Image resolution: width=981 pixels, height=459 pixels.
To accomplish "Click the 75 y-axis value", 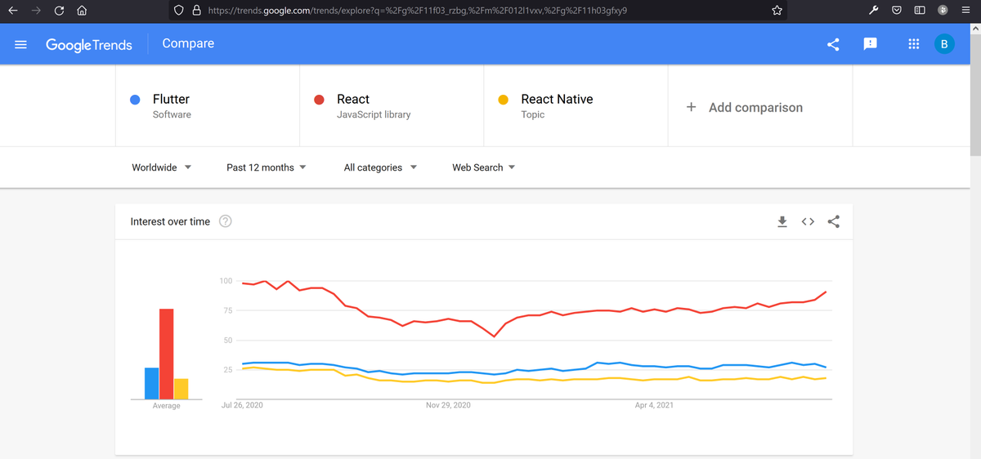I will pyautogui.click(x=228, y=311).
